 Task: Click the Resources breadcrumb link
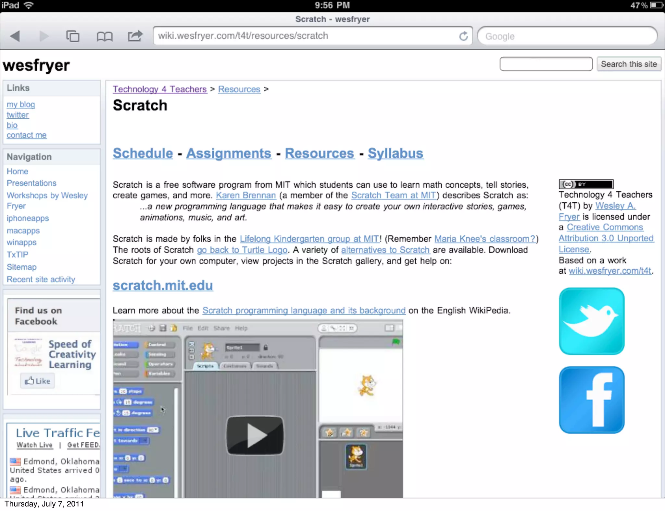tap(239, 89)
